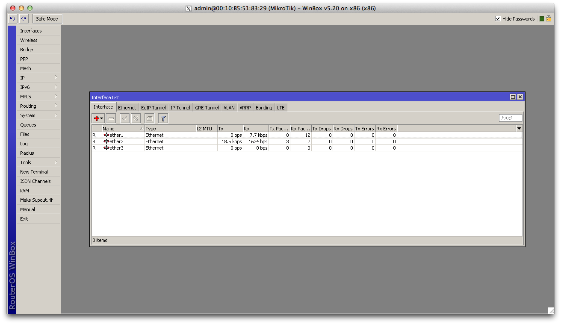The image size is (561, 324).
Task: Open ISDN Channels from the sidebar
Action: (x=38, y=181)
